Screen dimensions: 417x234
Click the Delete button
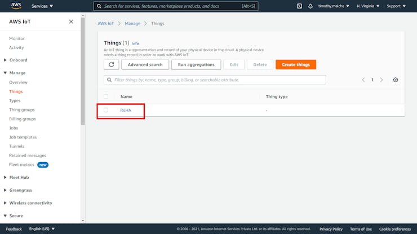260,65
